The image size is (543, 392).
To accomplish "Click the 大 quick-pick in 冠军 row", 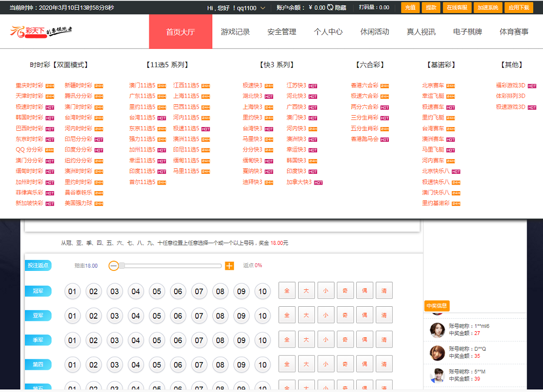I will [306, 291].
